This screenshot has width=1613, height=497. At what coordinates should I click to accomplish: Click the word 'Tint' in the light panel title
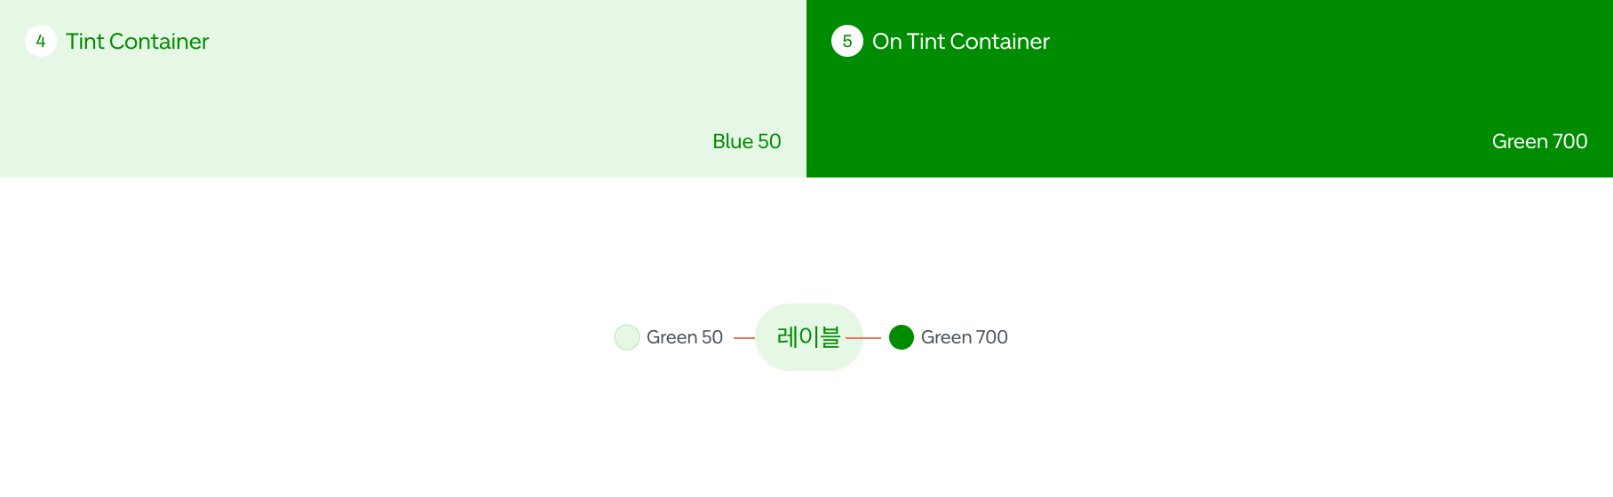coord(85,42)
